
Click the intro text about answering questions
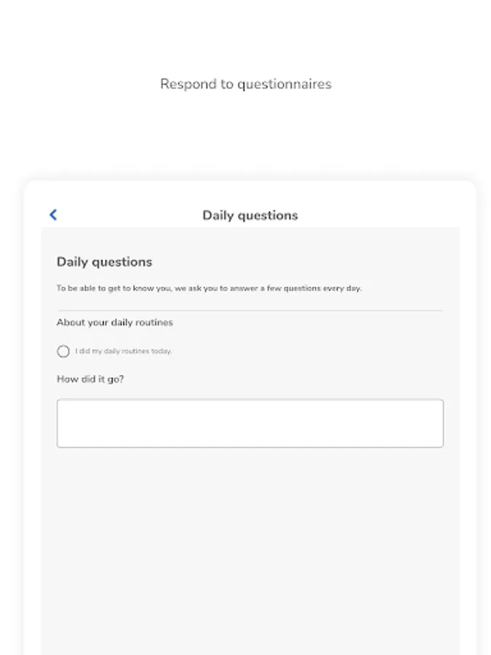coord(211,287)
